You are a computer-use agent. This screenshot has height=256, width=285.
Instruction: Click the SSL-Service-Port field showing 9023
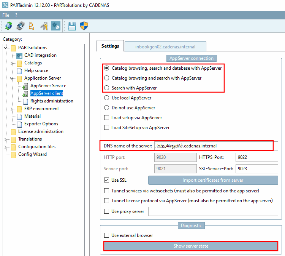(x=256, y=169)
